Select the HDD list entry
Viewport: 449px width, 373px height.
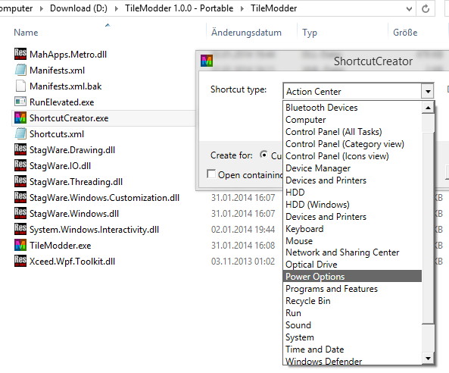click(x=352, y=193)
